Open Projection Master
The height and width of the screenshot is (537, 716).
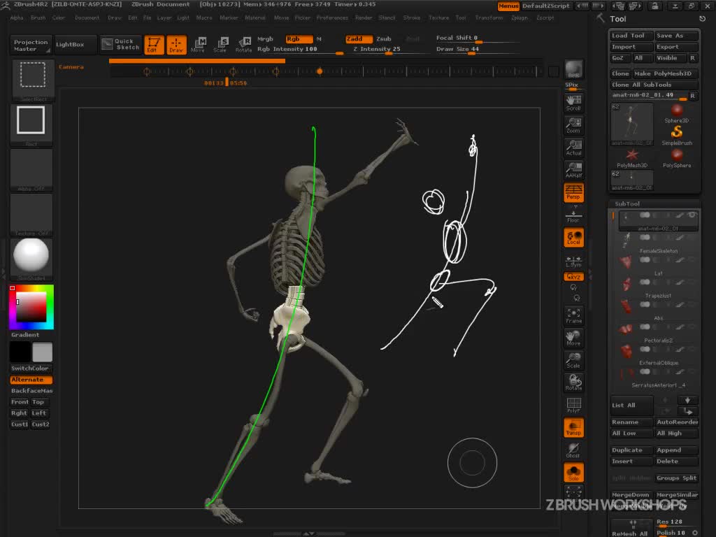(31, 45)
